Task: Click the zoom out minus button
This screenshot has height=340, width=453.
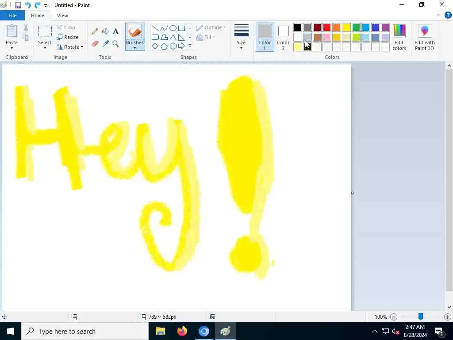Action: coord(393,317)
